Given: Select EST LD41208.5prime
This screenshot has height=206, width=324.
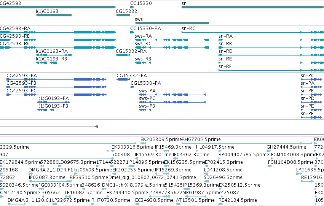Looking at the screenshot, I should (223, 170).
